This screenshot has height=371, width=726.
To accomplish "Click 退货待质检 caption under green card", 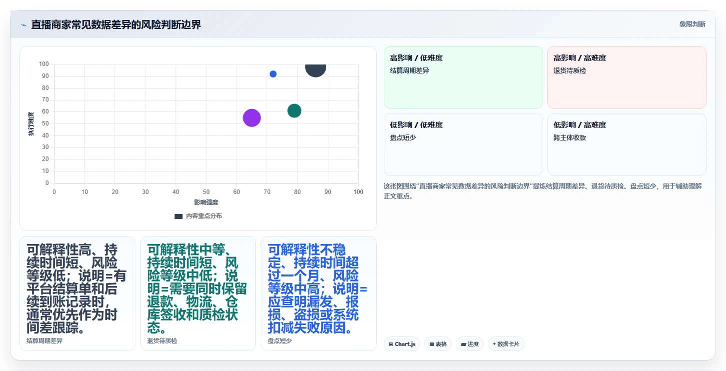I will pyautogui.click(x=162, y=341).
